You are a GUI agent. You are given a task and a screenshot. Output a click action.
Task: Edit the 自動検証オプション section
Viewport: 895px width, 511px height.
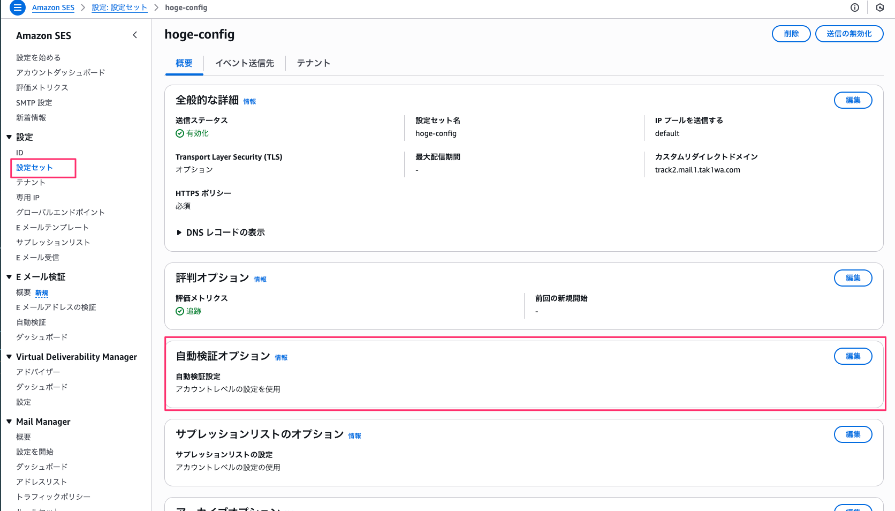(x=853, y=356)
